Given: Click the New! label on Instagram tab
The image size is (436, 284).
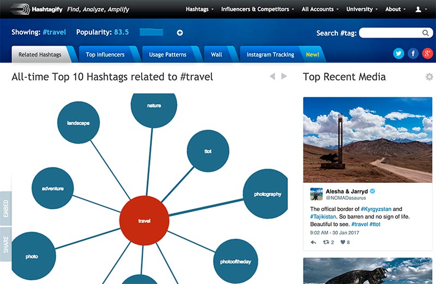Looking at the screenshot, I should point(312,54).
